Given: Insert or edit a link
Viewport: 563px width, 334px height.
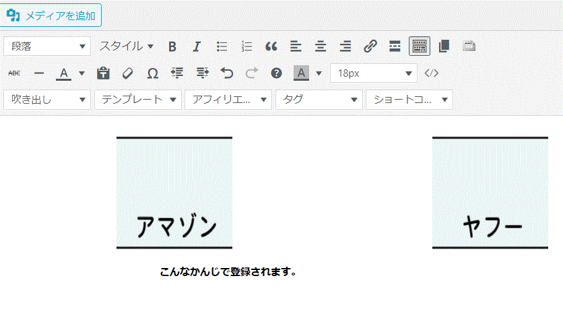Looking at the screenshot, I should pos(370,46).
